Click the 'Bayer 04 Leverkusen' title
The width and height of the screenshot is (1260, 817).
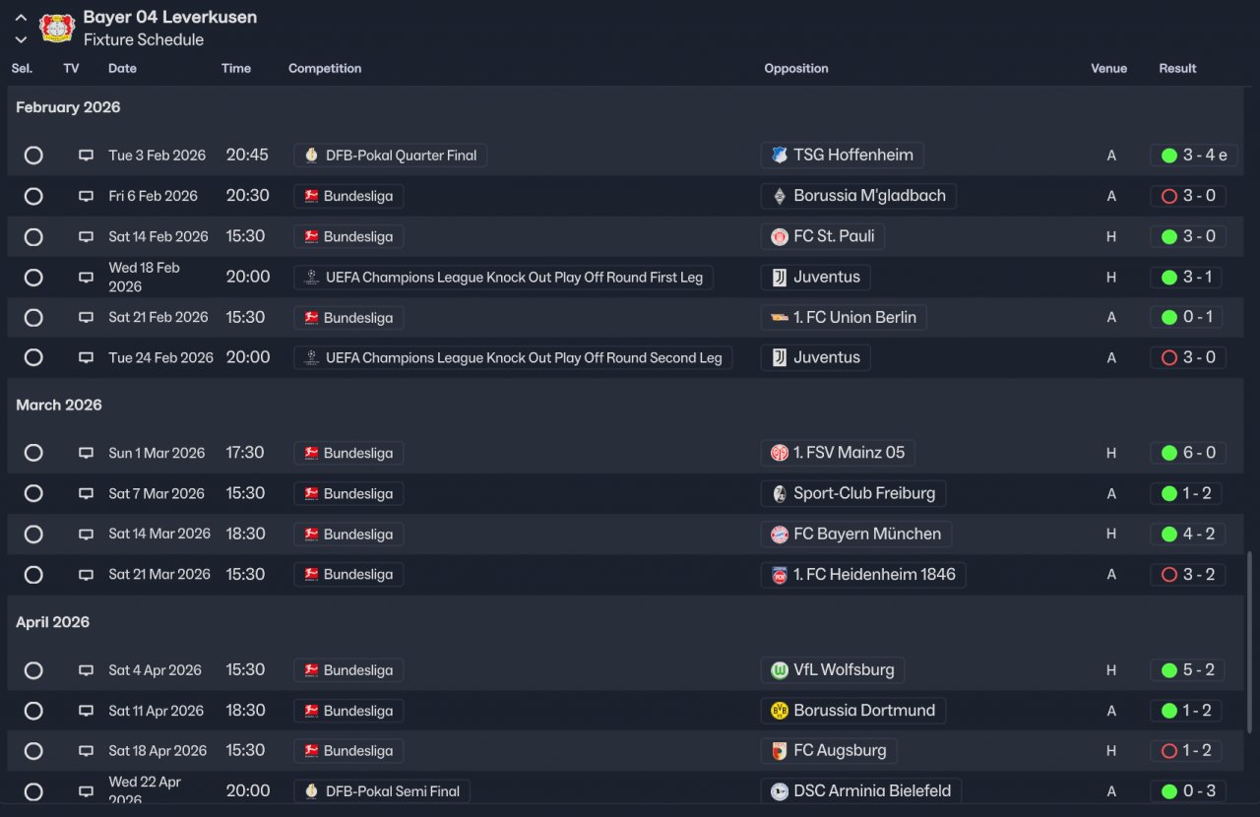tap(170, 18)
